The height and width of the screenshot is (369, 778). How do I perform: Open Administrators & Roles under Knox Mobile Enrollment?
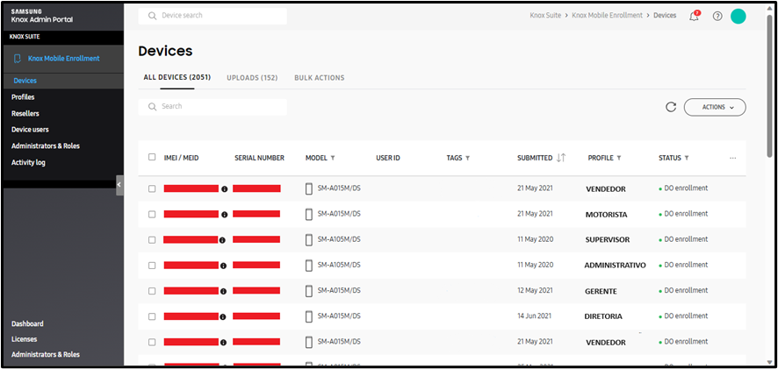tap(46, 146)
